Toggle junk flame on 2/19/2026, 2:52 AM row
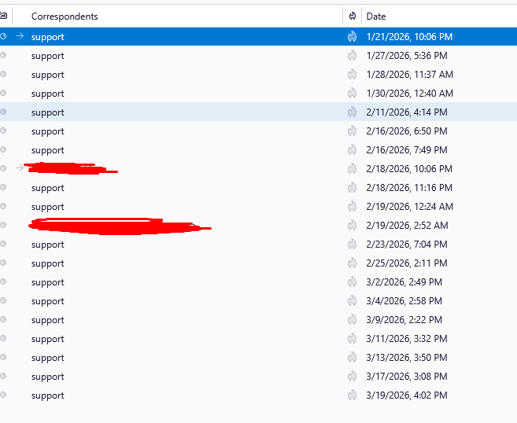 tap(352, 226)
